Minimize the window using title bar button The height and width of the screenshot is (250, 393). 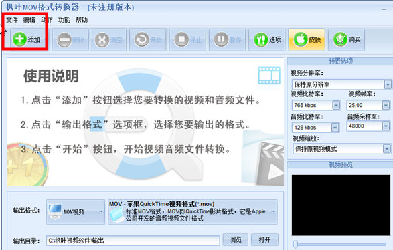pyautogui.click(x=384, y=9)
